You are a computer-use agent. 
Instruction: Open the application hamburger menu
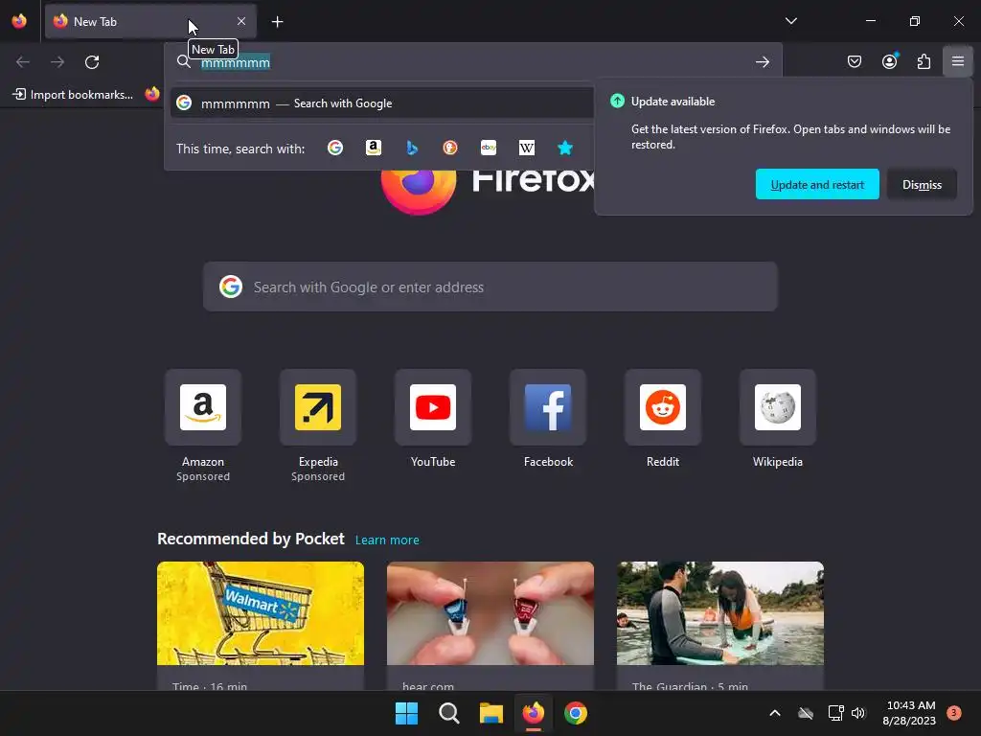click(958, 61)
